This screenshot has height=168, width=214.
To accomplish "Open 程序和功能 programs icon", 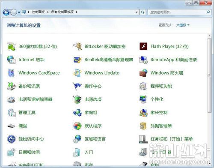I will tap(143, 86).
